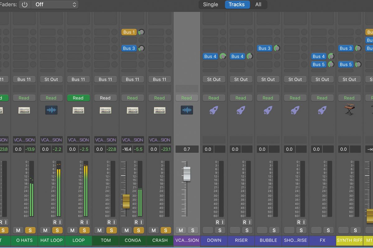Click the Bus 5 send slot on FX
This screenshot has height=248, width=373.
coord(319,64)
